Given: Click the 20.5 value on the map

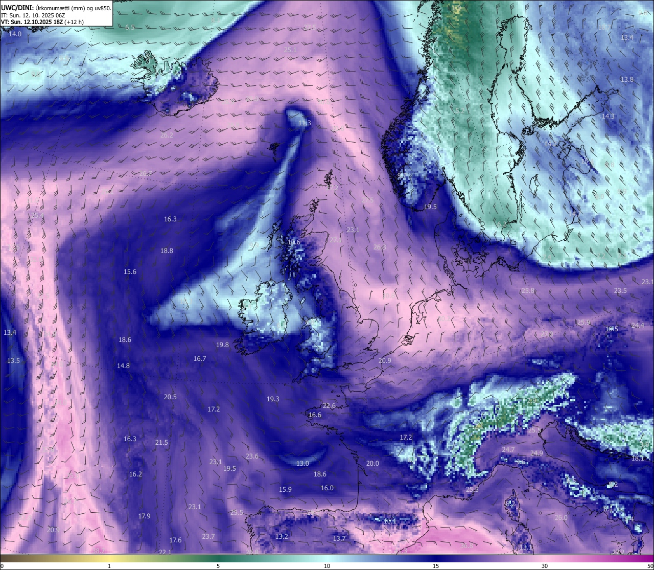Looking at the screenshot, I should 170,397.
